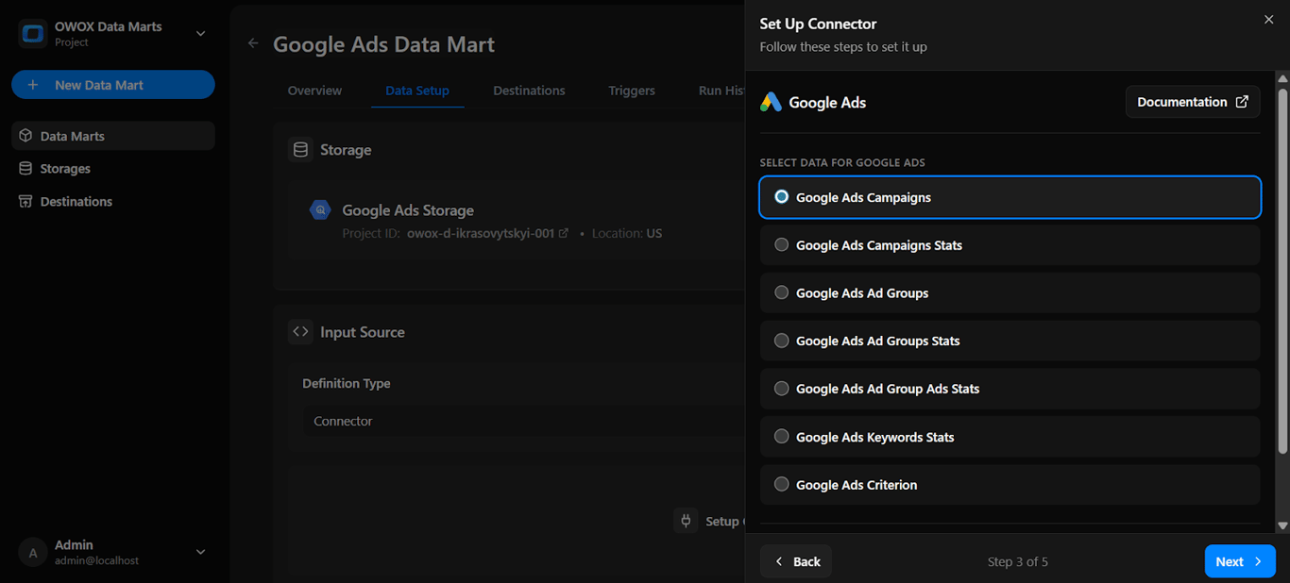Click the Input Source code brackets icon
This screenshot has height=583, width=1290.
coord(300,332)
